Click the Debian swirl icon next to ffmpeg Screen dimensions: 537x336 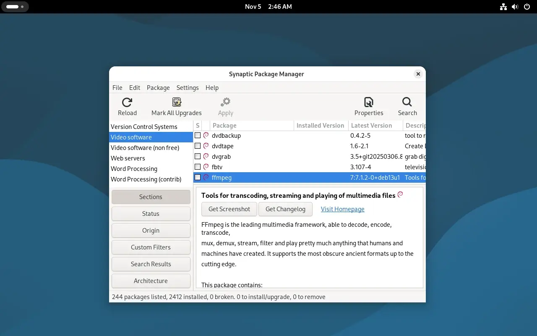pyautogui.click(x=205, y=177)
